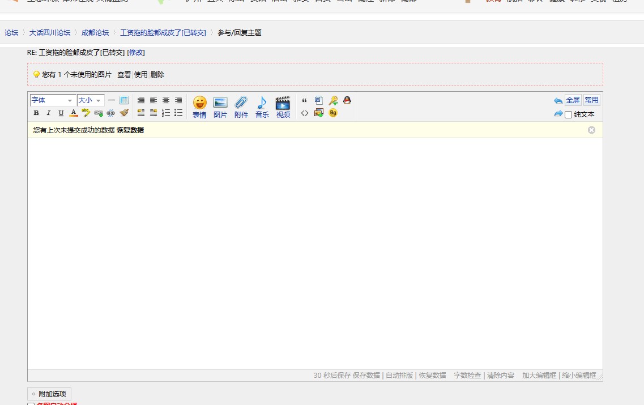This screenshot has height=405, width=644.
Task: Toggle bold formatting
Action: coord(36,113)
